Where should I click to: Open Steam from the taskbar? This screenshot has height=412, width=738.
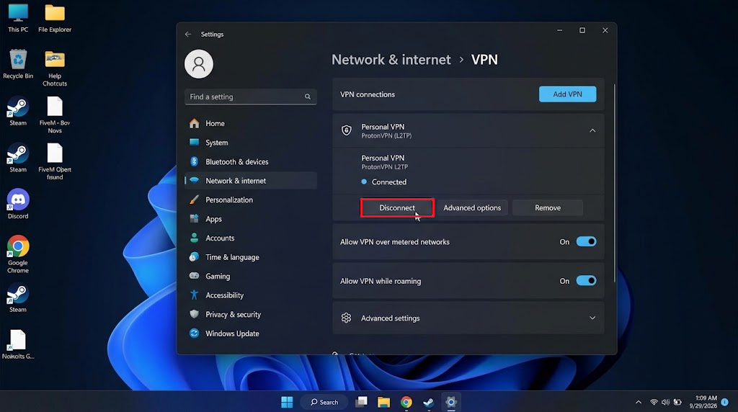[x=428, y=402]
